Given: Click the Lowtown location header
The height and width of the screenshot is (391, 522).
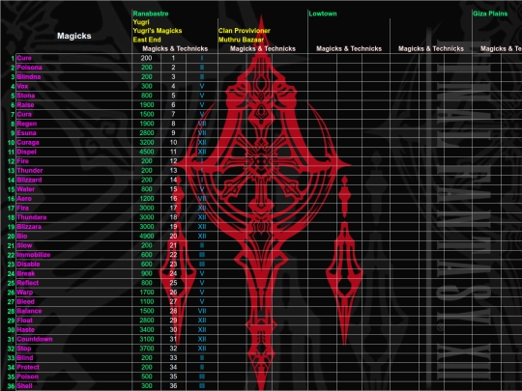Looking at the screenshot, I should click(x=323, y=14).
